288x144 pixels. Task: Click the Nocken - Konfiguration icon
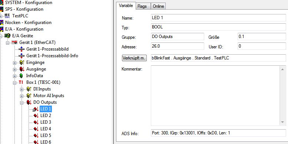click(x=1, y=23)
